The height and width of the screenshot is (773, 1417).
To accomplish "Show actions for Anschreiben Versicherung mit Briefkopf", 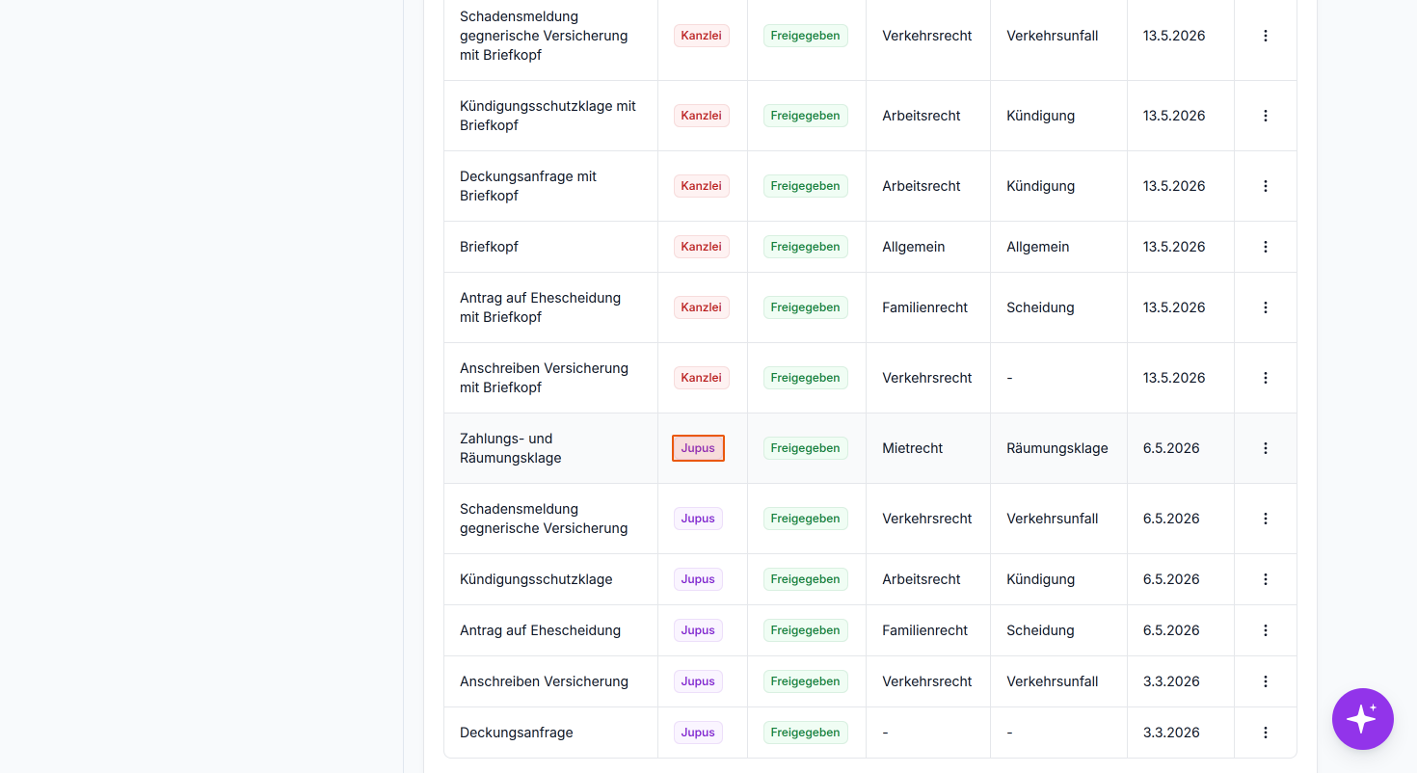I will tap(1266, 378).
